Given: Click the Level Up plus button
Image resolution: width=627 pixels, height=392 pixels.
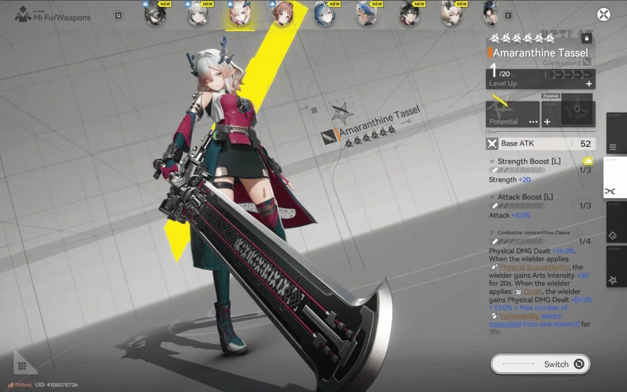Looking at the screenshot, I should pos(589,83).
